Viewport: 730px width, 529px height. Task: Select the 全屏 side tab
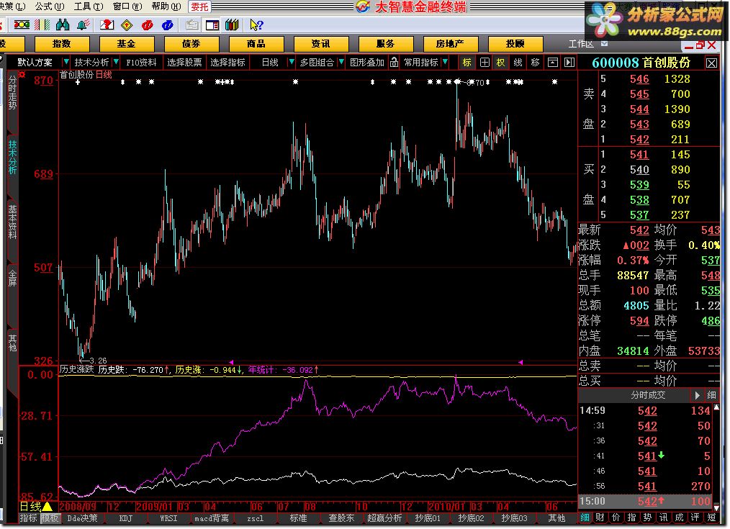click(x=12, y=277)
